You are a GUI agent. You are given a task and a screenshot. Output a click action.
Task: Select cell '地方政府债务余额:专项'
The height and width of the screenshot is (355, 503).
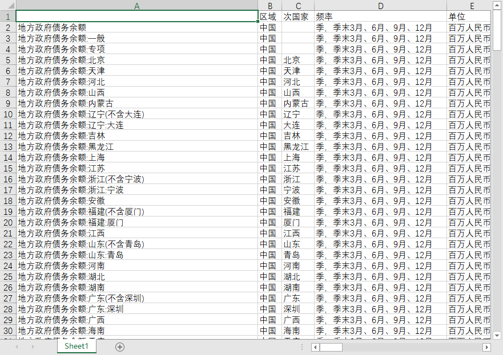(x=137, y=50)
